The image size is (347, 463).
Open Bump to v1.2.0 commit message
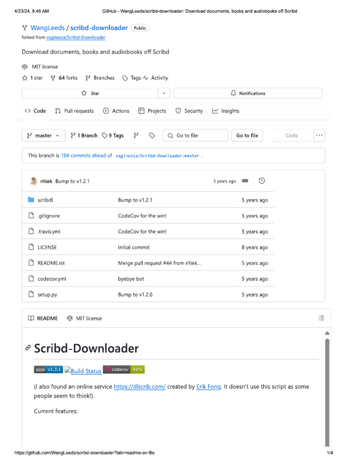click(135, 295)
